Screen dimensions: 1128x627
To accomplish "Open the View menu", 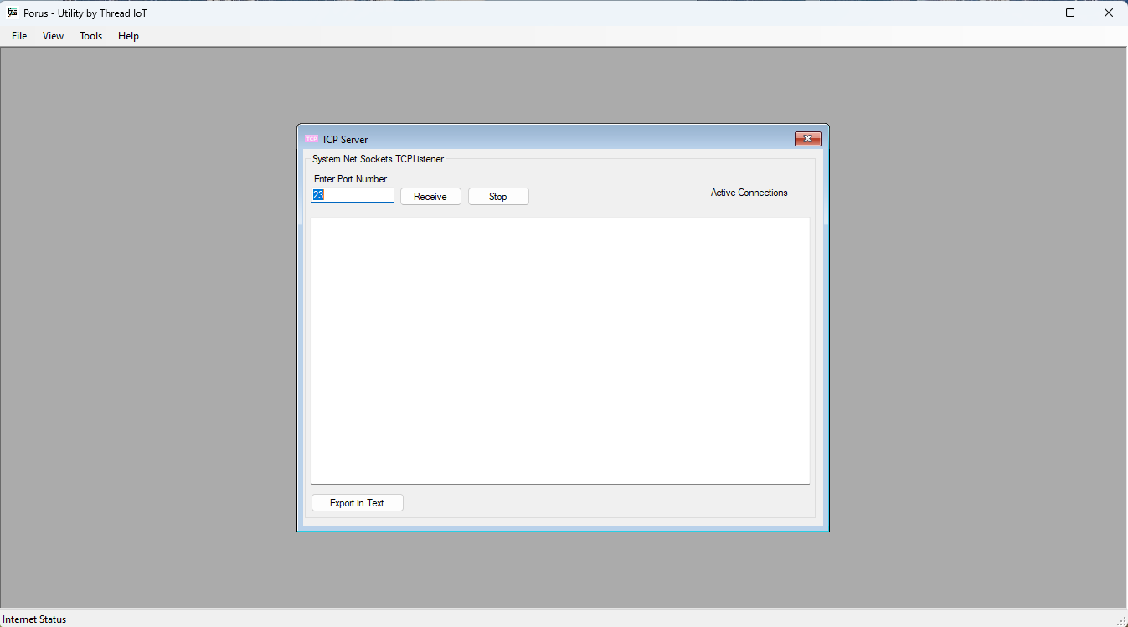I will click(53, 36).
